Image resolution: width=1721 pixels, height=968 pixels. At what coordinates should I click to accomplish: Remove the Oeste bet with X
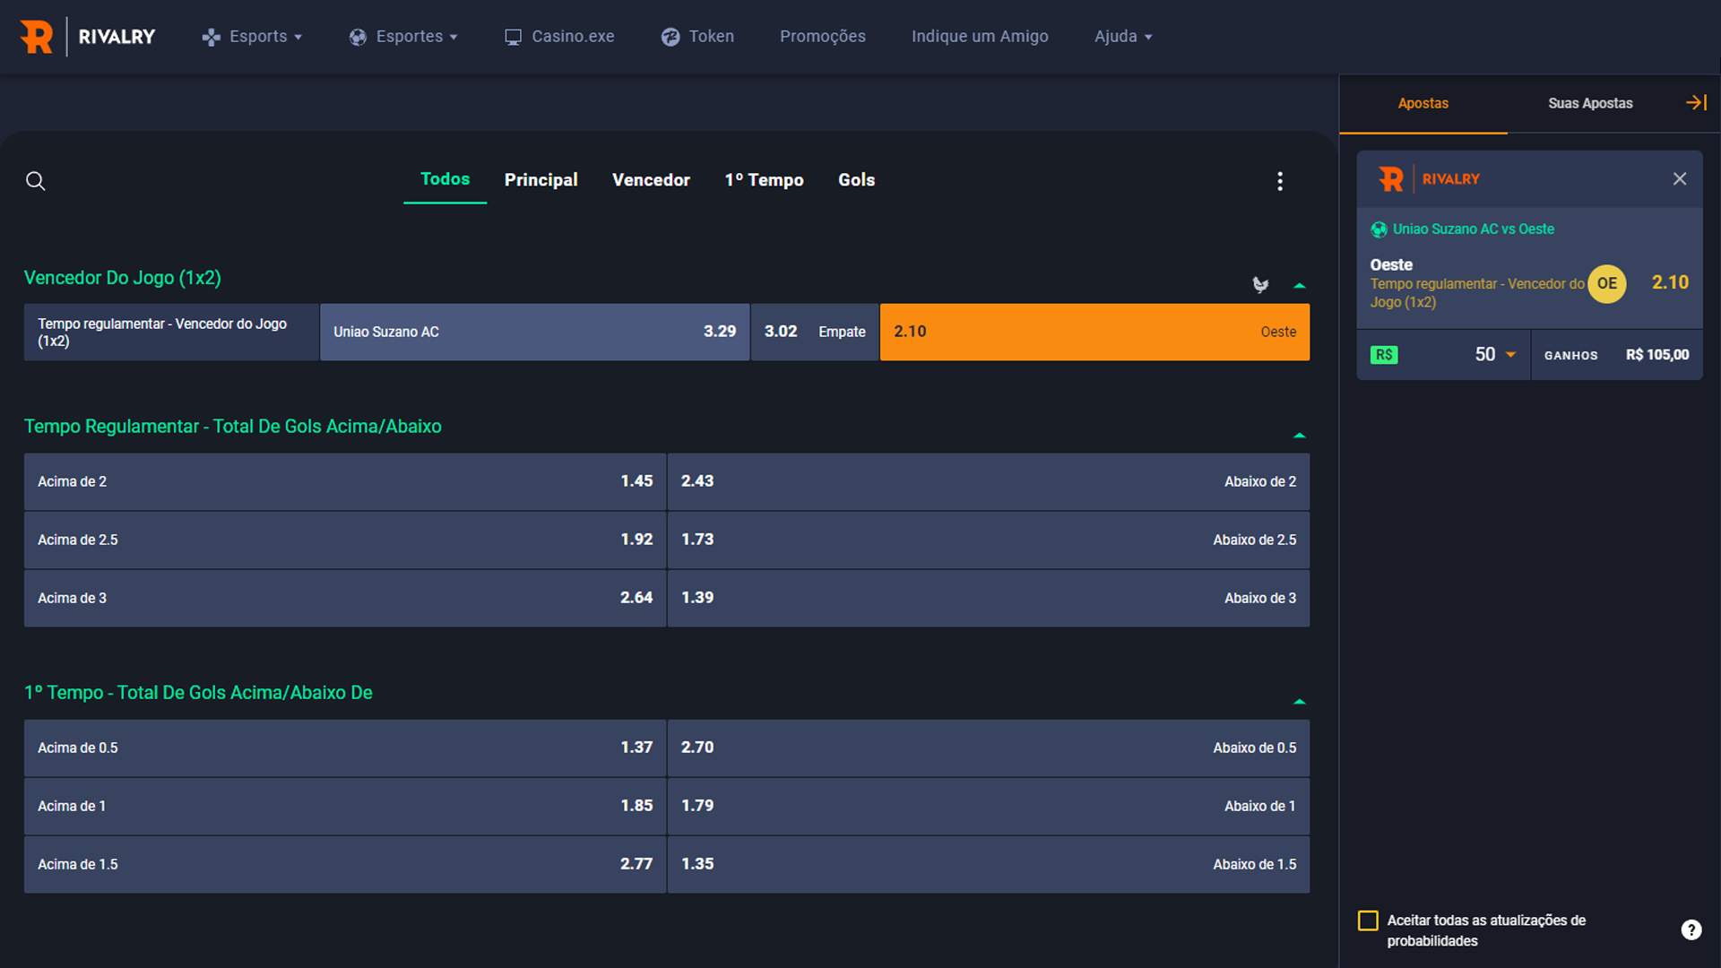pyautogui.click(x=1680, y=179)
